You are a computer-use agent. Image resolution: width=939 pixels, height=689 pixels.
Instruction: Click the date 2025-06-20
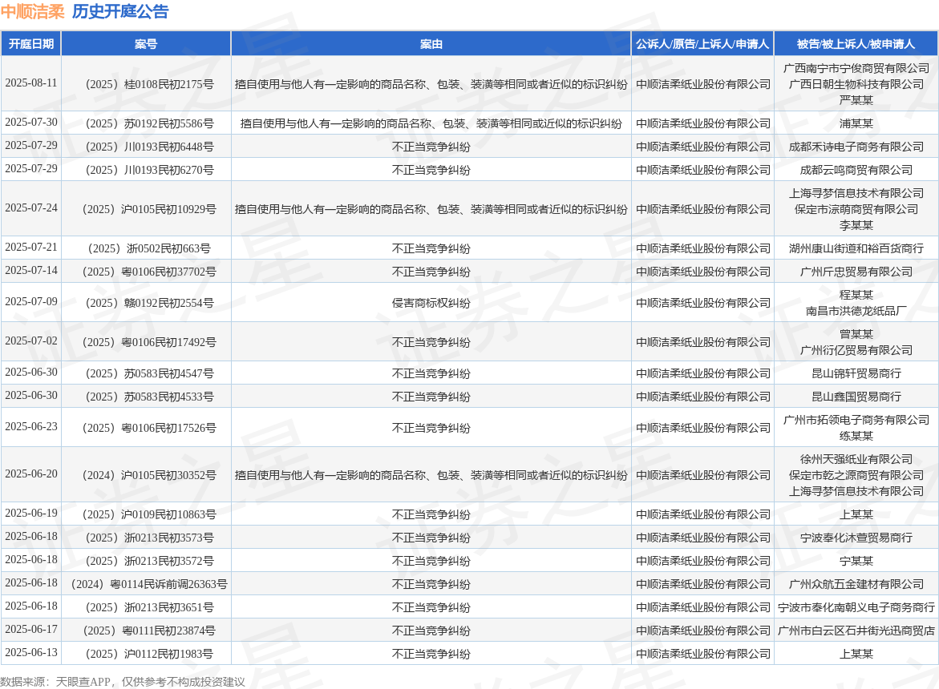click(x=31, y=473)
